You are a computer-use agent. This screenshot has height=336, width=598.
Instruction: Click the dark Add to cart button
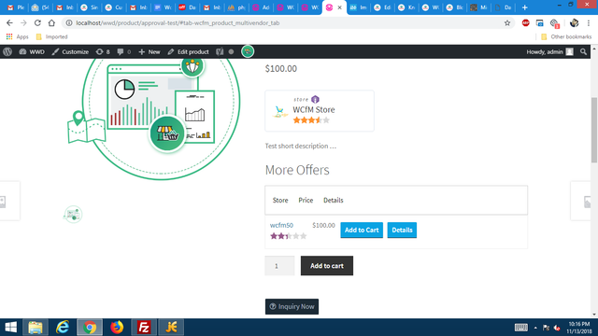(x=327, y=266)
